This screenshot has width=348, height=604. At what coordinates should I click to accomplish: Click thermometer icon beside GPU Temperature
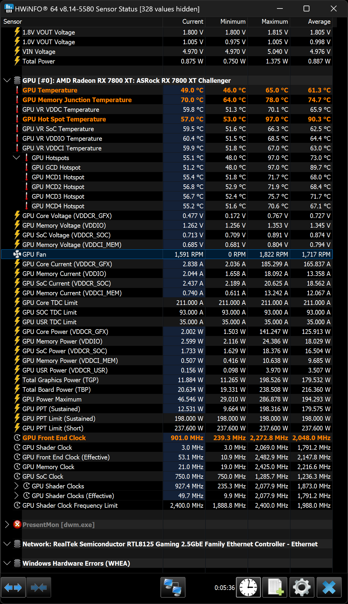17,90
